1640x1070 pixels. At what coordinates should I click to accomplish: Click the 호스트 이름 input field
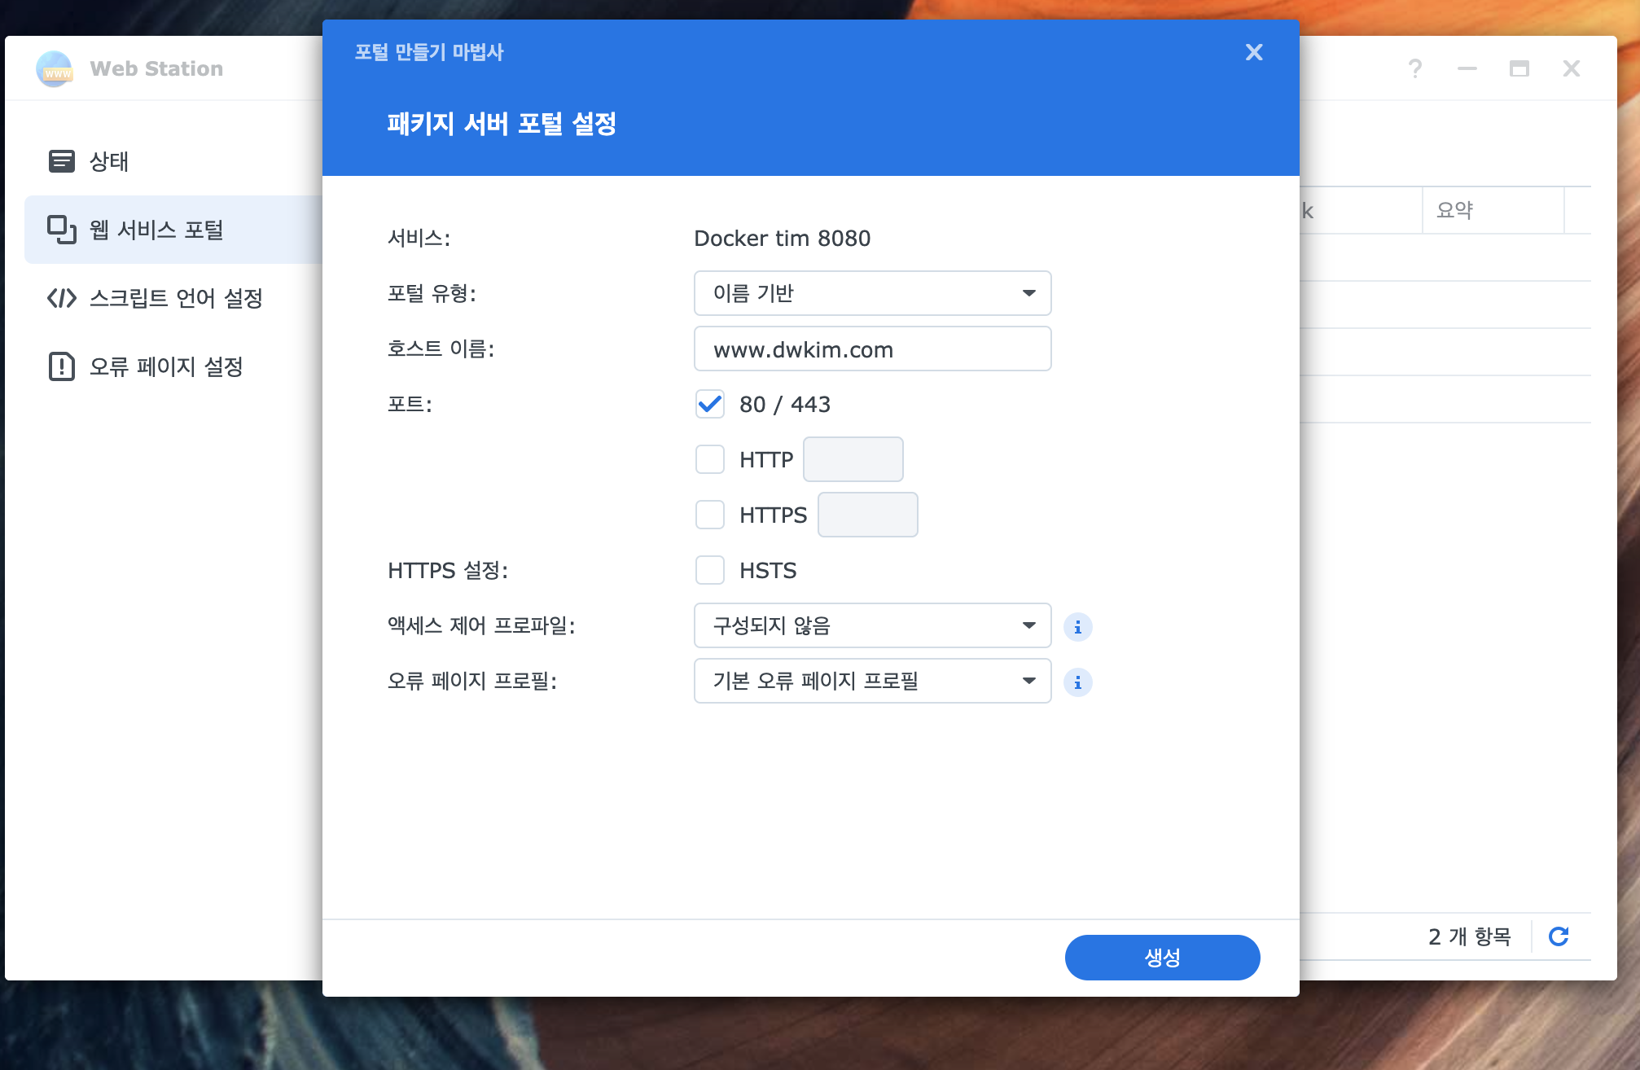click(x=872, y=349)
